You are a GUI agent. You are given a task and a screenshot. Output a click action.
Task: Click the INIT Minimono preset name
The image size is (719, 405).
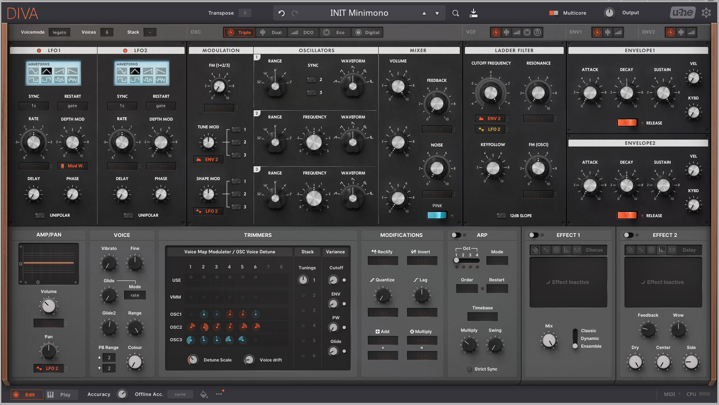pos(359,13)
